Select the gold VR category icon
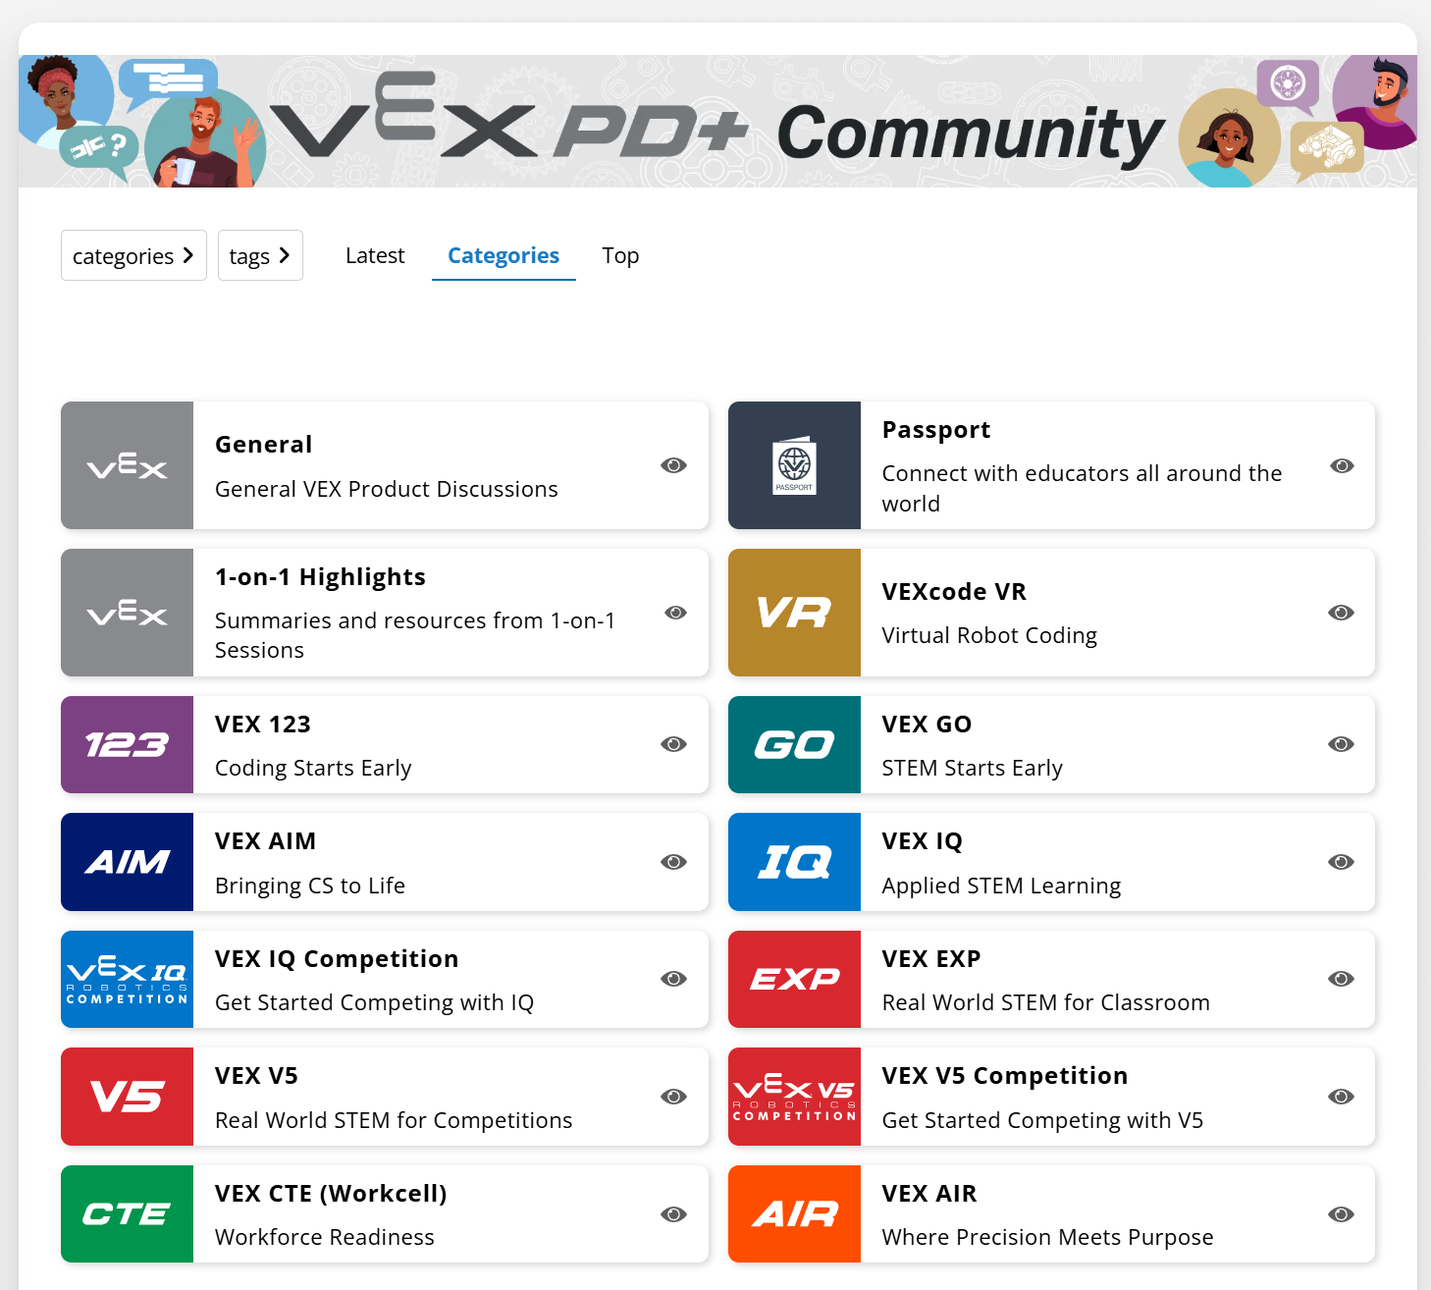The image size is (1431, 1290). [x=795, y=613]
